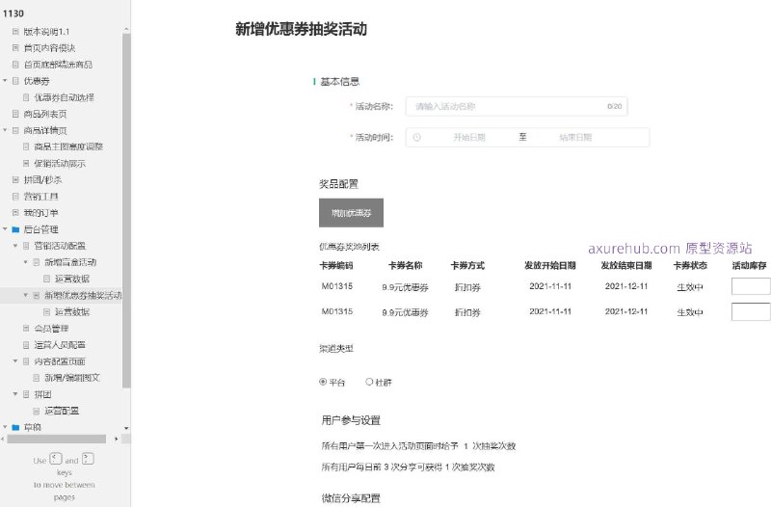Click the page icon beside 新增/编辑图文
This screenshot has height=507, width=771.
click(37, 378)
